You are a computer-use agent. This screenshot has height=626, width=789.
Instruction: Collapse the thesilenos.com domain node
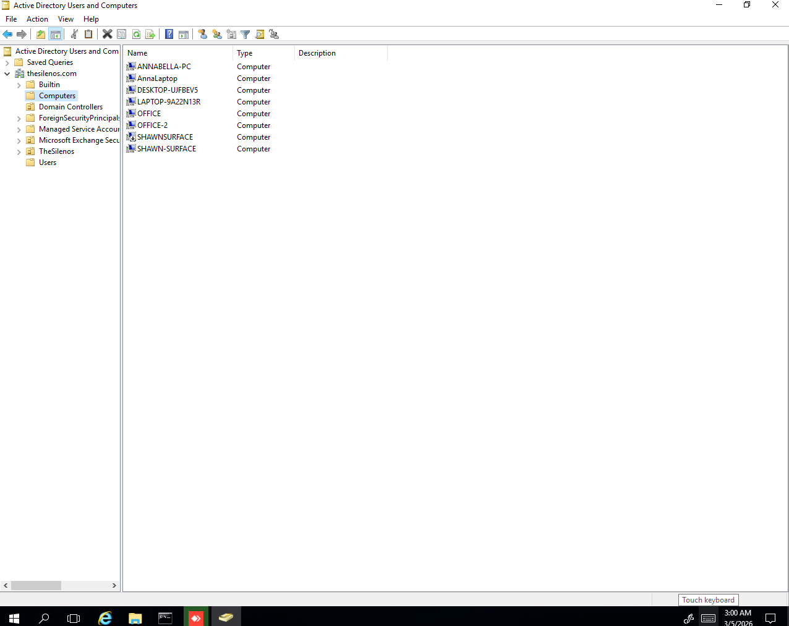pos(7,74)
